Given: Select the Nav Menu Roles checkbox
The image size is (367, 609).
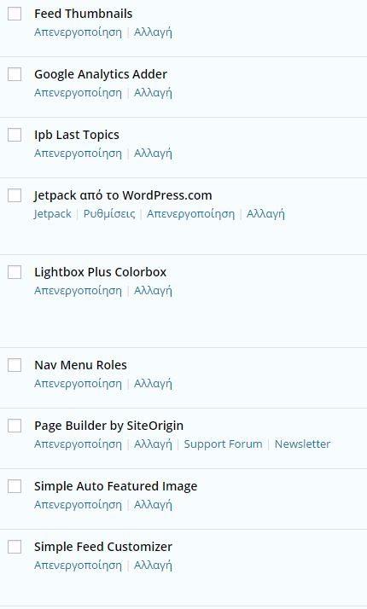Looking at the screenshot, I should click(15, 365).
